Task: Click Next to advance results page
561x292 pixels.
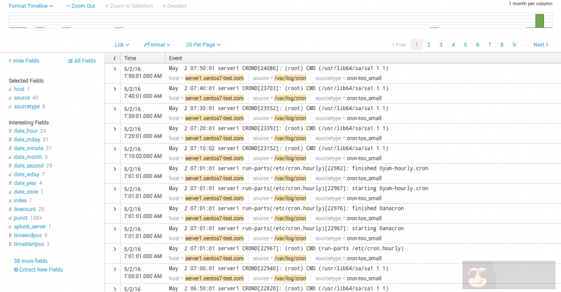Action: click(x=541, y=45)
